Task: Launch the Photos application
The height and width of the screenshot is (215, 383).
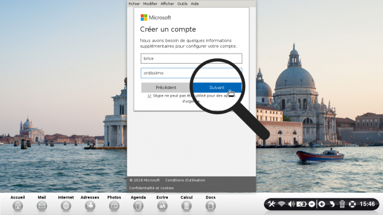Action: pyautogui.click(x=114, y=206)
